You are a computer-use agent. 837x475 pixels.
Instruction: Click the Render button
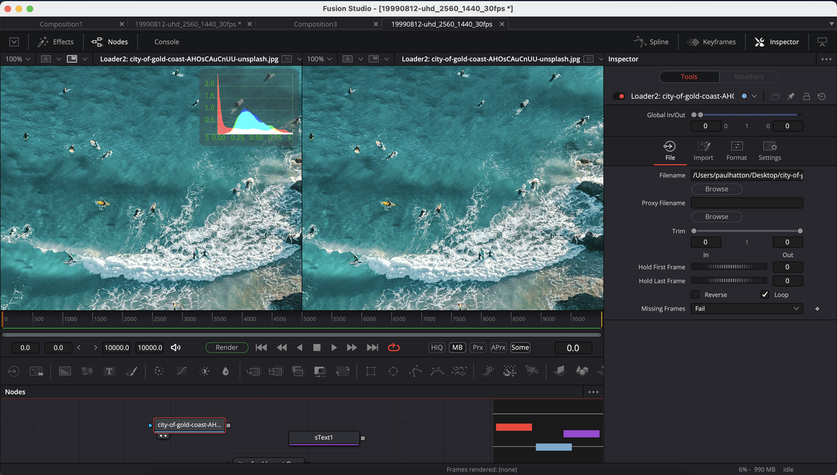[226, 347]
